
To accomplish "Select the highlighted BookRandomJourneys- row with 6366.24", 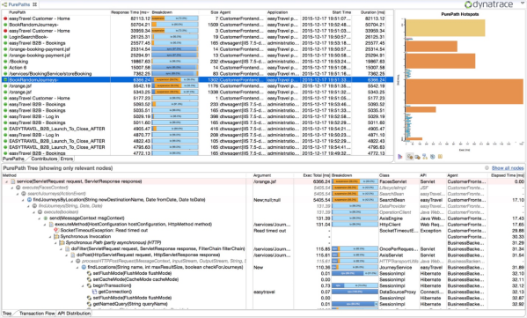I will pyautogui.click(x=198, y=80).
